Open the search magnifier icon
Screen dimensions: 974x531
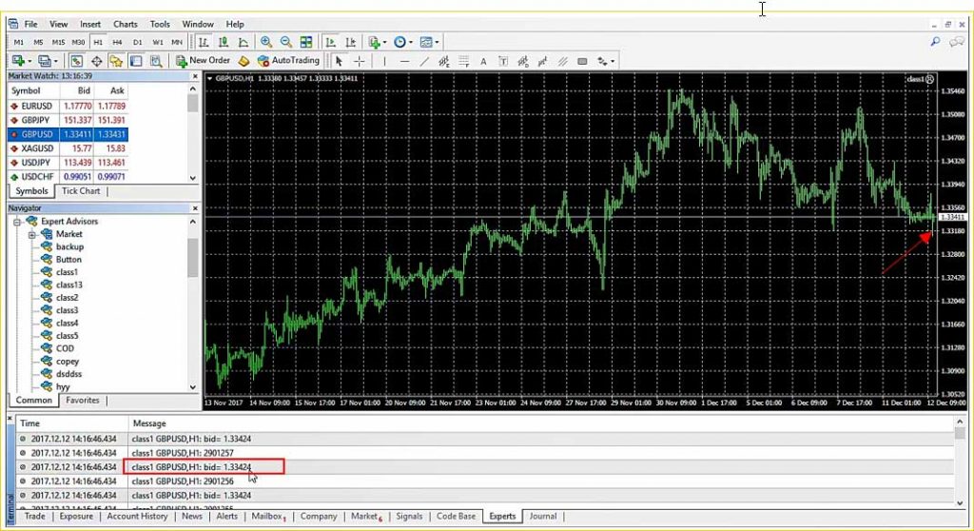(x=935, y=42)
